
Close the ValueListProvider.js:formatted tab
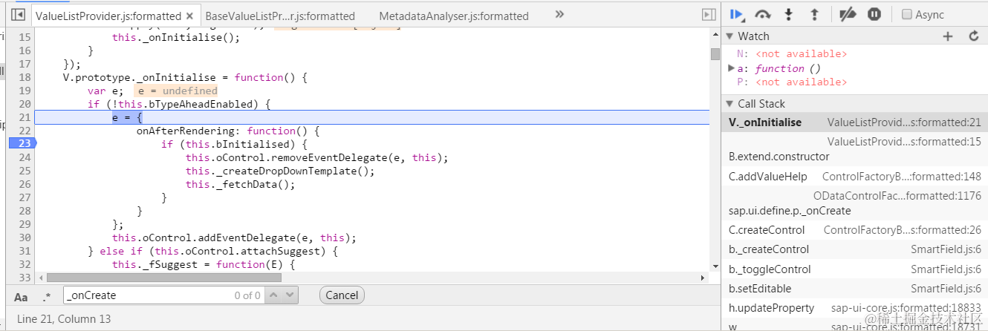pyautogui.click(x=190, y=16)
